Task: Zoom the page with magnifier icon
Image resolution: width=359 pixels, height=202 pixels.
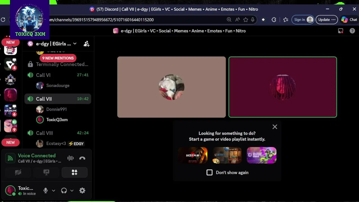Action: click(229, 20)
